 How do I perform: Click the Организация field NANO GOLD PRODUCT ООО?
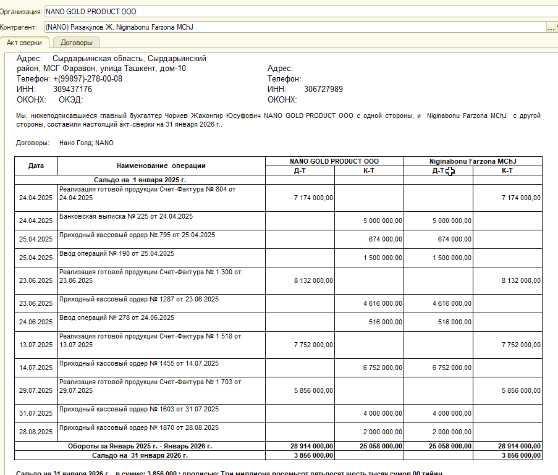(301, 11)
